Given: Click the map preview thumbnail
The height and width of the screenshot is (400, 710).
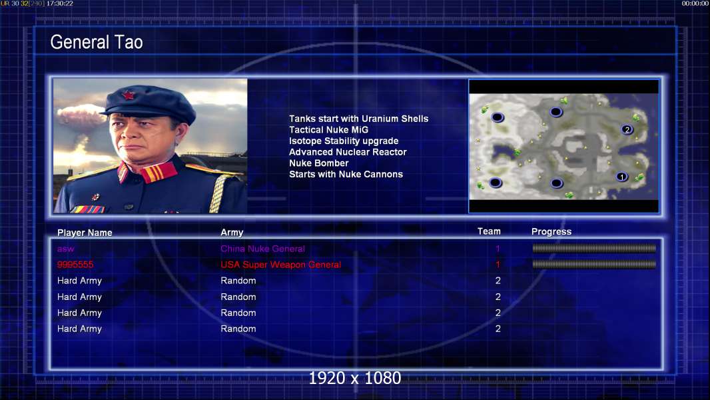Looking at the screenshot, I should tap(563, 146).
